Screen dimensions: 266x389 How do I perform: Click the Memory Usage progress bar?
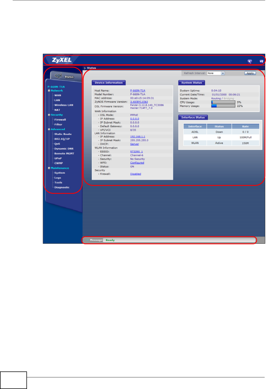223,106
